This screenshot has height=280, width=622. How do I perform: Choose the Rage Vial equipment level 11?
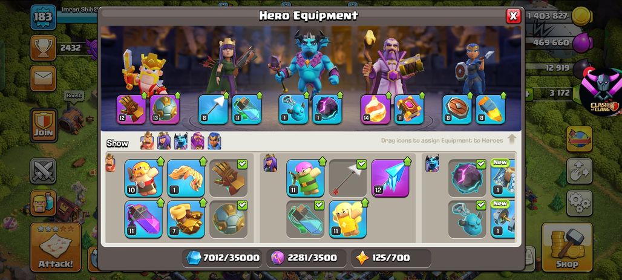pos(143,219)
